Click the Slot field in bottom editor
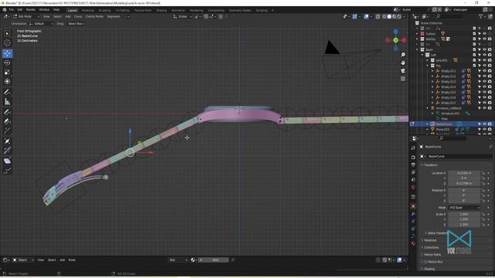 click(x=178, y=260)
